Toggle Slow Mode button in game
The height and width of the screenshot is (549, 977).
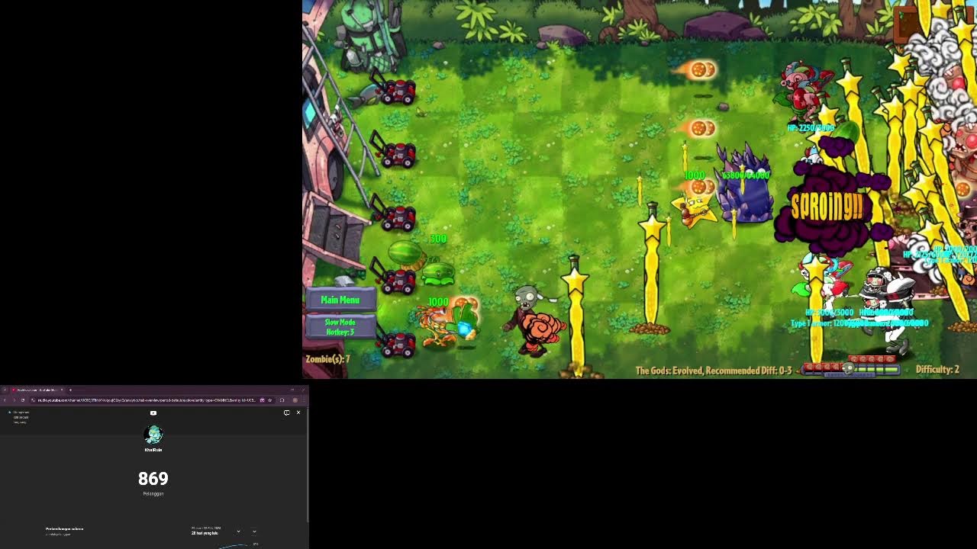pos(340,327)
